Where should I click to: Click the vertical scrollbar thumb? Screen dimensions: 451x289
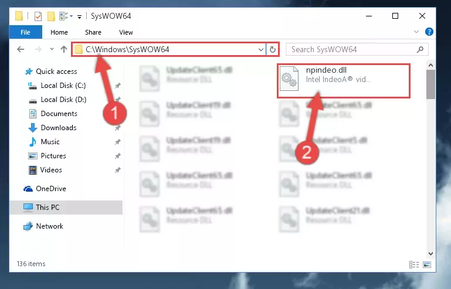[430, 84]
